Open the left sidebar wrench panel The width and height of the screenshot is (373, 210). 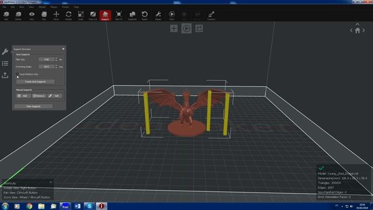pos(5,51)
